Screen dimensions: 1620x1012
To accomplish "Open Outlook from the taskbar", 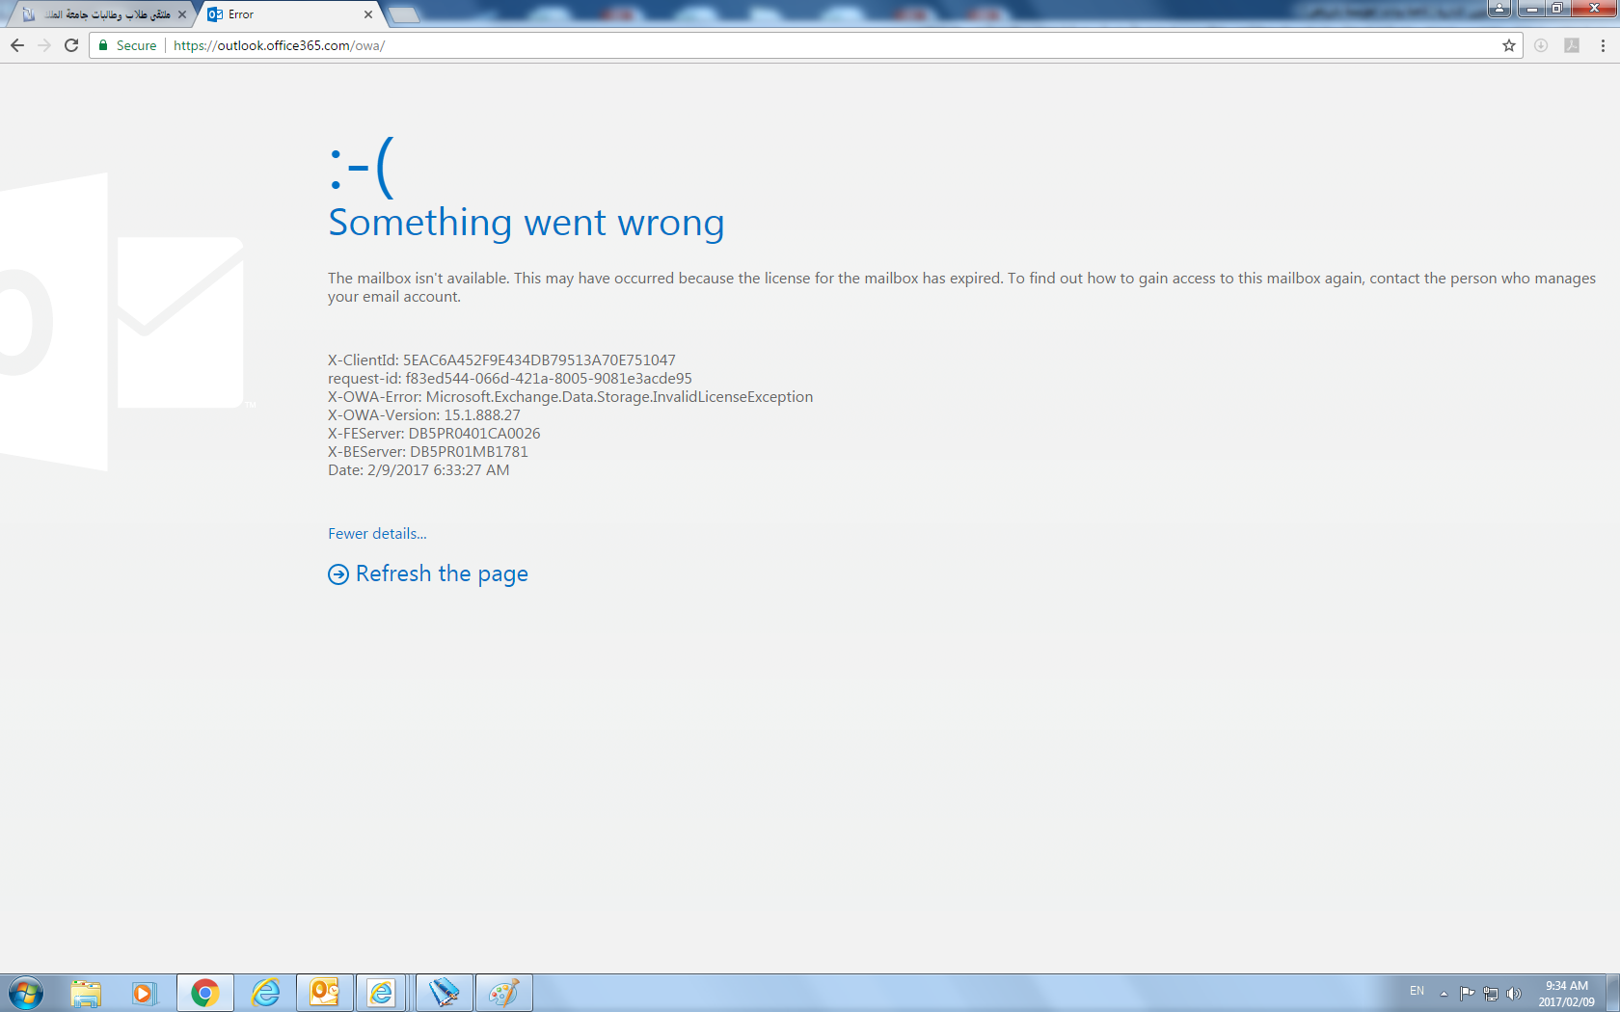I will pos(325,993).
